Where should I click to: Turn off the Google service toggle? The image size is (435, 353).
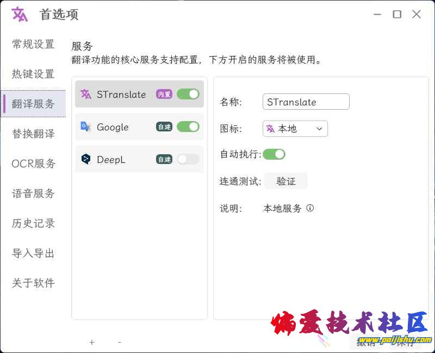(188, 127)
